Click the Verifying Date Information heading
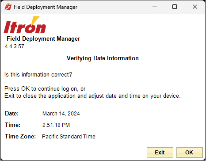This screenshot has height=161, width=206. [103, 58]
